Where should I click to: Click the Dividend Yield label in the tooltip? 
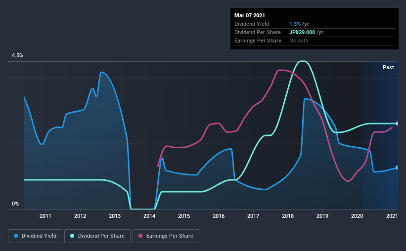pyautogui.click(x=252, y=24)
